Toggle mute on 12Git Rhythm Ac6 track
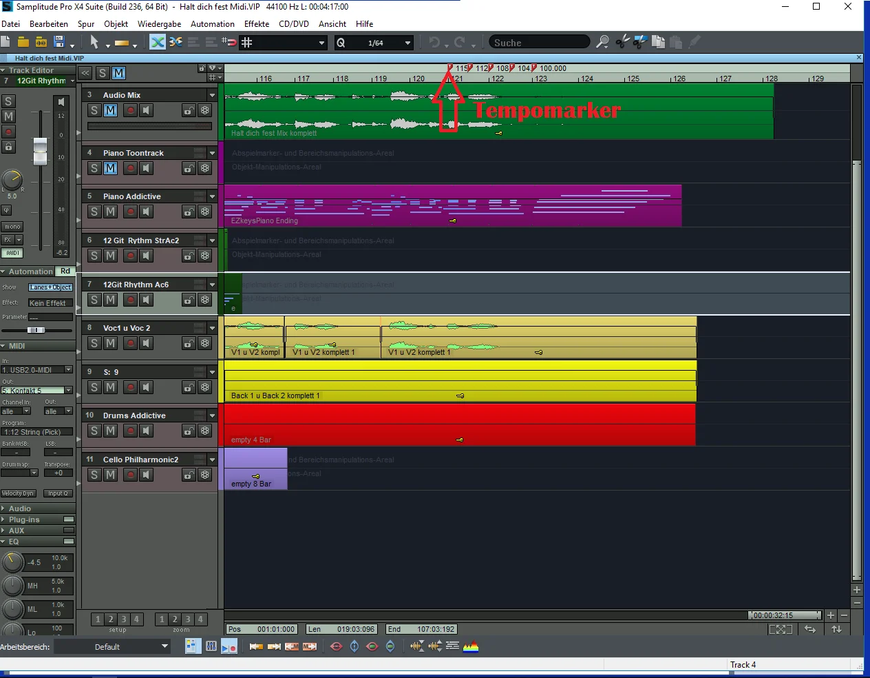This screenshot has width=870, height=678. tap(110, 300)
